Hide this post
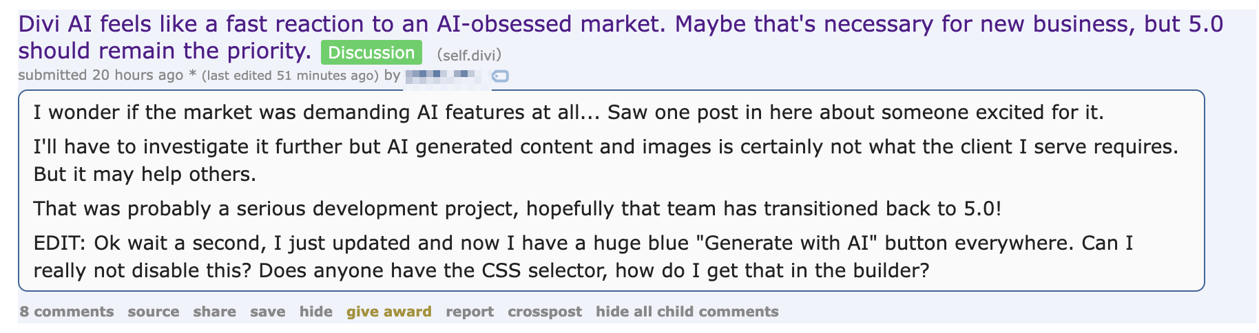Screen dimensions: 1259x333 (x=316, y=312)
